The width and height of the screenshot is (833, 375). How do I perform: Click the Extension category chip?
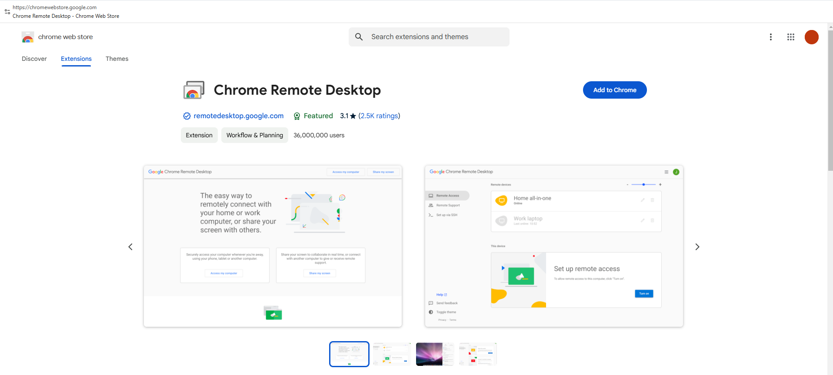(199, 135)
